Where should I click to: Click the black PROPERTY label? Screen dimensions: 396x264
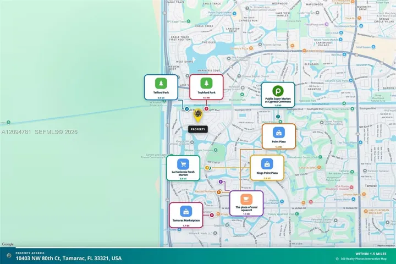tap(198, 129)
